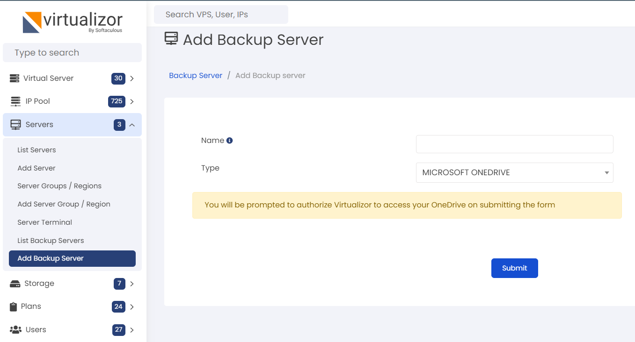The width and height of the screenshot is (635, 342).
Task: Expand the Storage menu chevron
Action: click(x=132, y=284)
